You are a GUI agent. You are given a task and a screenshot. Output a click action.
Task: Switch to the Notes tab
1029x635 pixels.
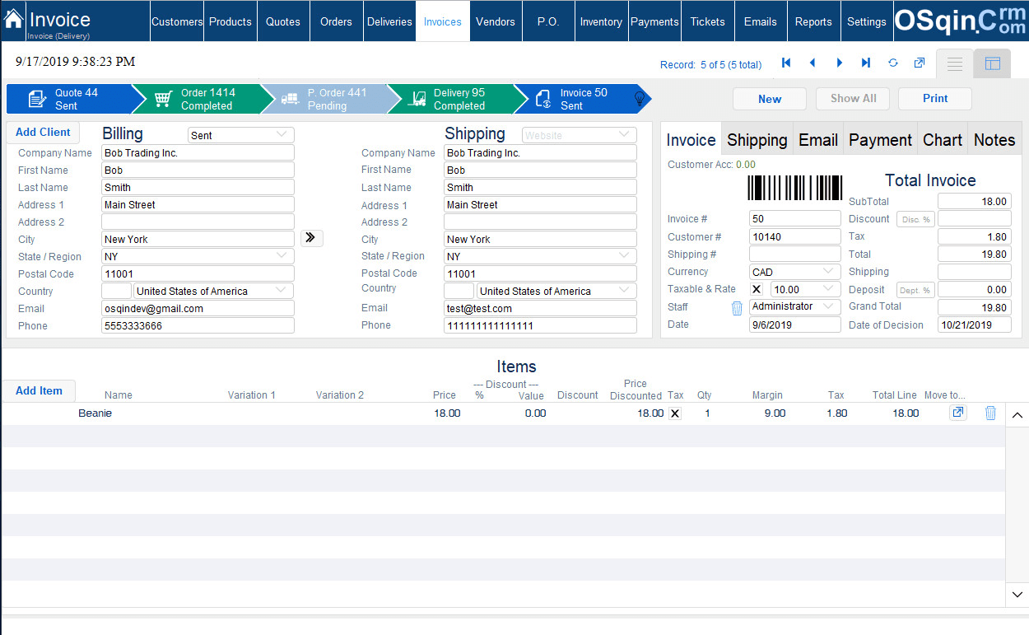pyautogui.click(x=994, y=139)
